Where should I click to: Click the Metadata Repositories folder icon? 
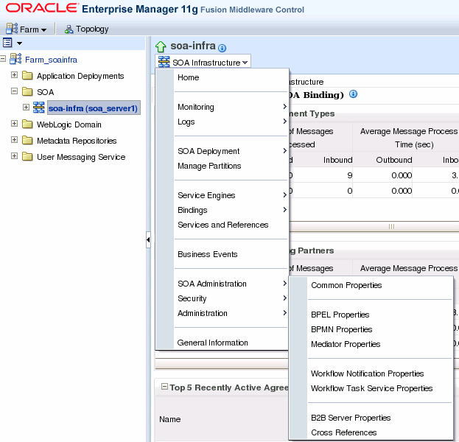(27, 140)
